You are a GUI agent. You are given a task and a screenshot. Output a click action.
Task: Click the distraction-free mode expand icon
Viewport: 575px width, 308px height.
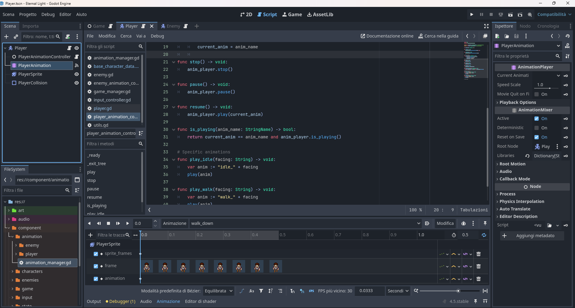click(486, 26)
